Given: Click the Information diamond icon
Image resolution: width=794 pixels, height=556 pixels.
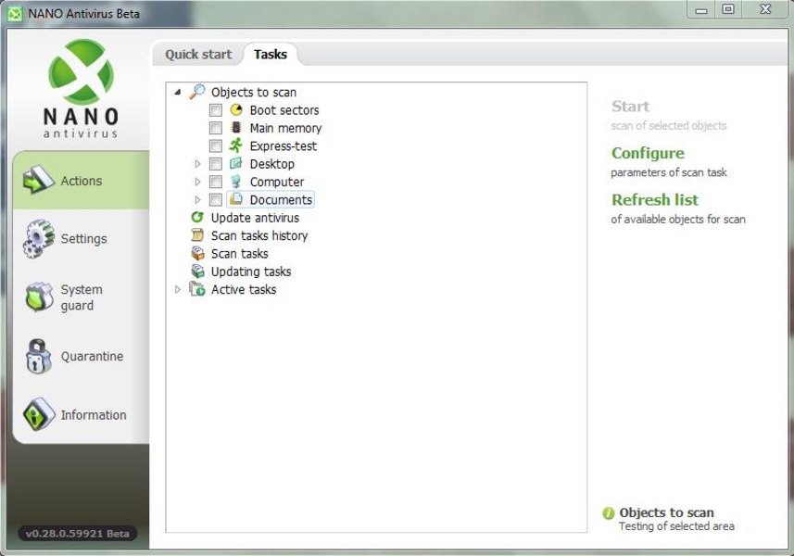Looking at the screenshot, I should tap(39, 414).
